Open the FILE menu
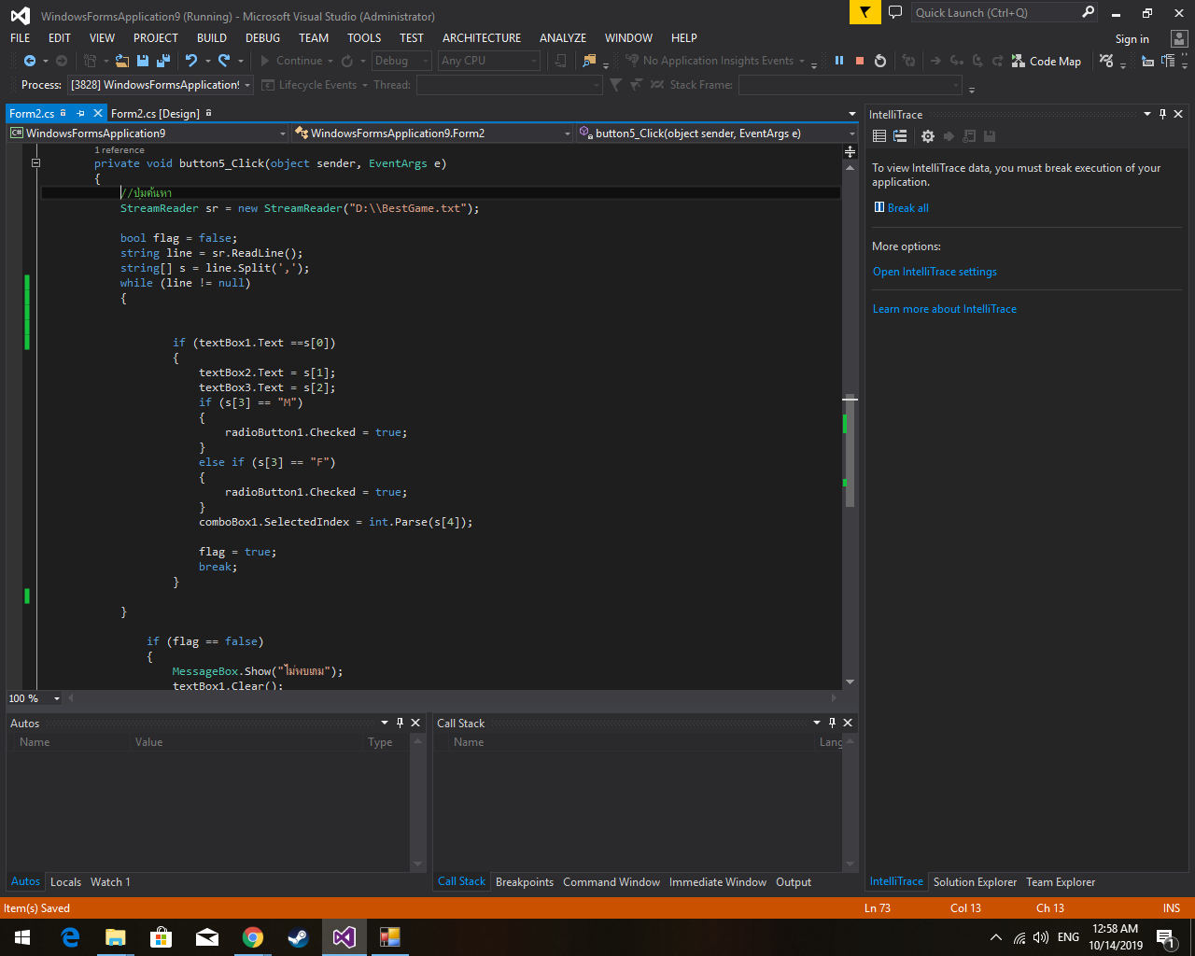This screenshot has height=956, width=1195. coord(21,38)
